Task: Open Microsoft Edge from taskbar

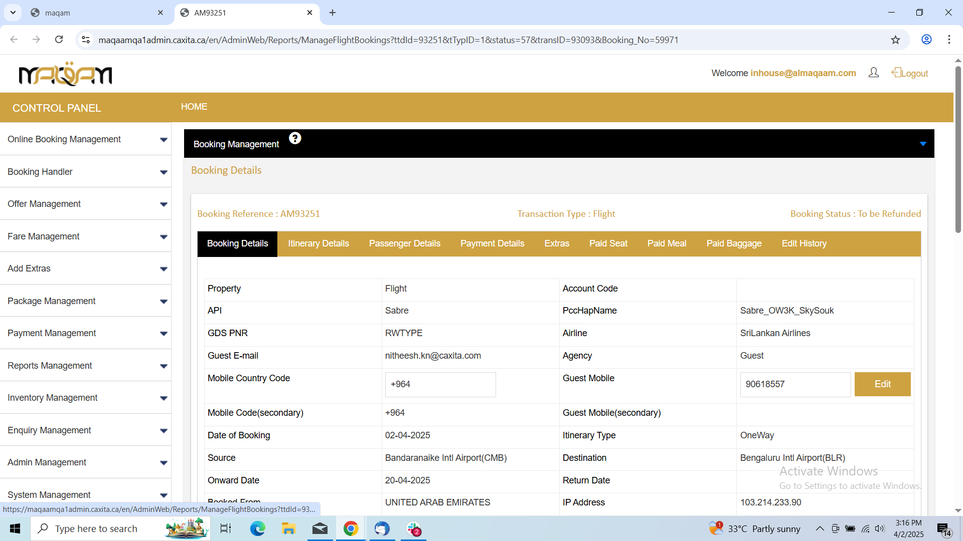Action: pos(257,528)
